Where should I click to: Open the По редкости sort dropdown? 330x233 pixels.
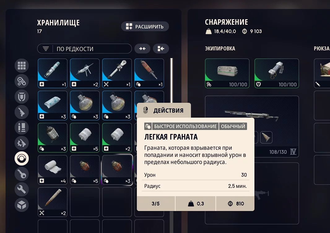85,49
